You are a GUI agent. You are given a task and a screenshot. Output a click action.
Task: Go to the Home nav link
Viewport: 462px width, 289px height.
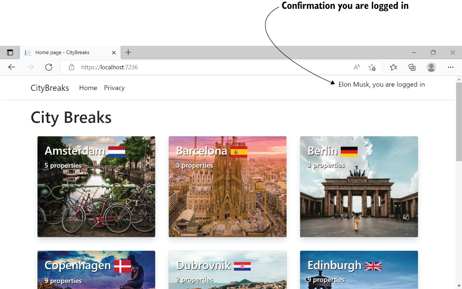click(88, 88)
